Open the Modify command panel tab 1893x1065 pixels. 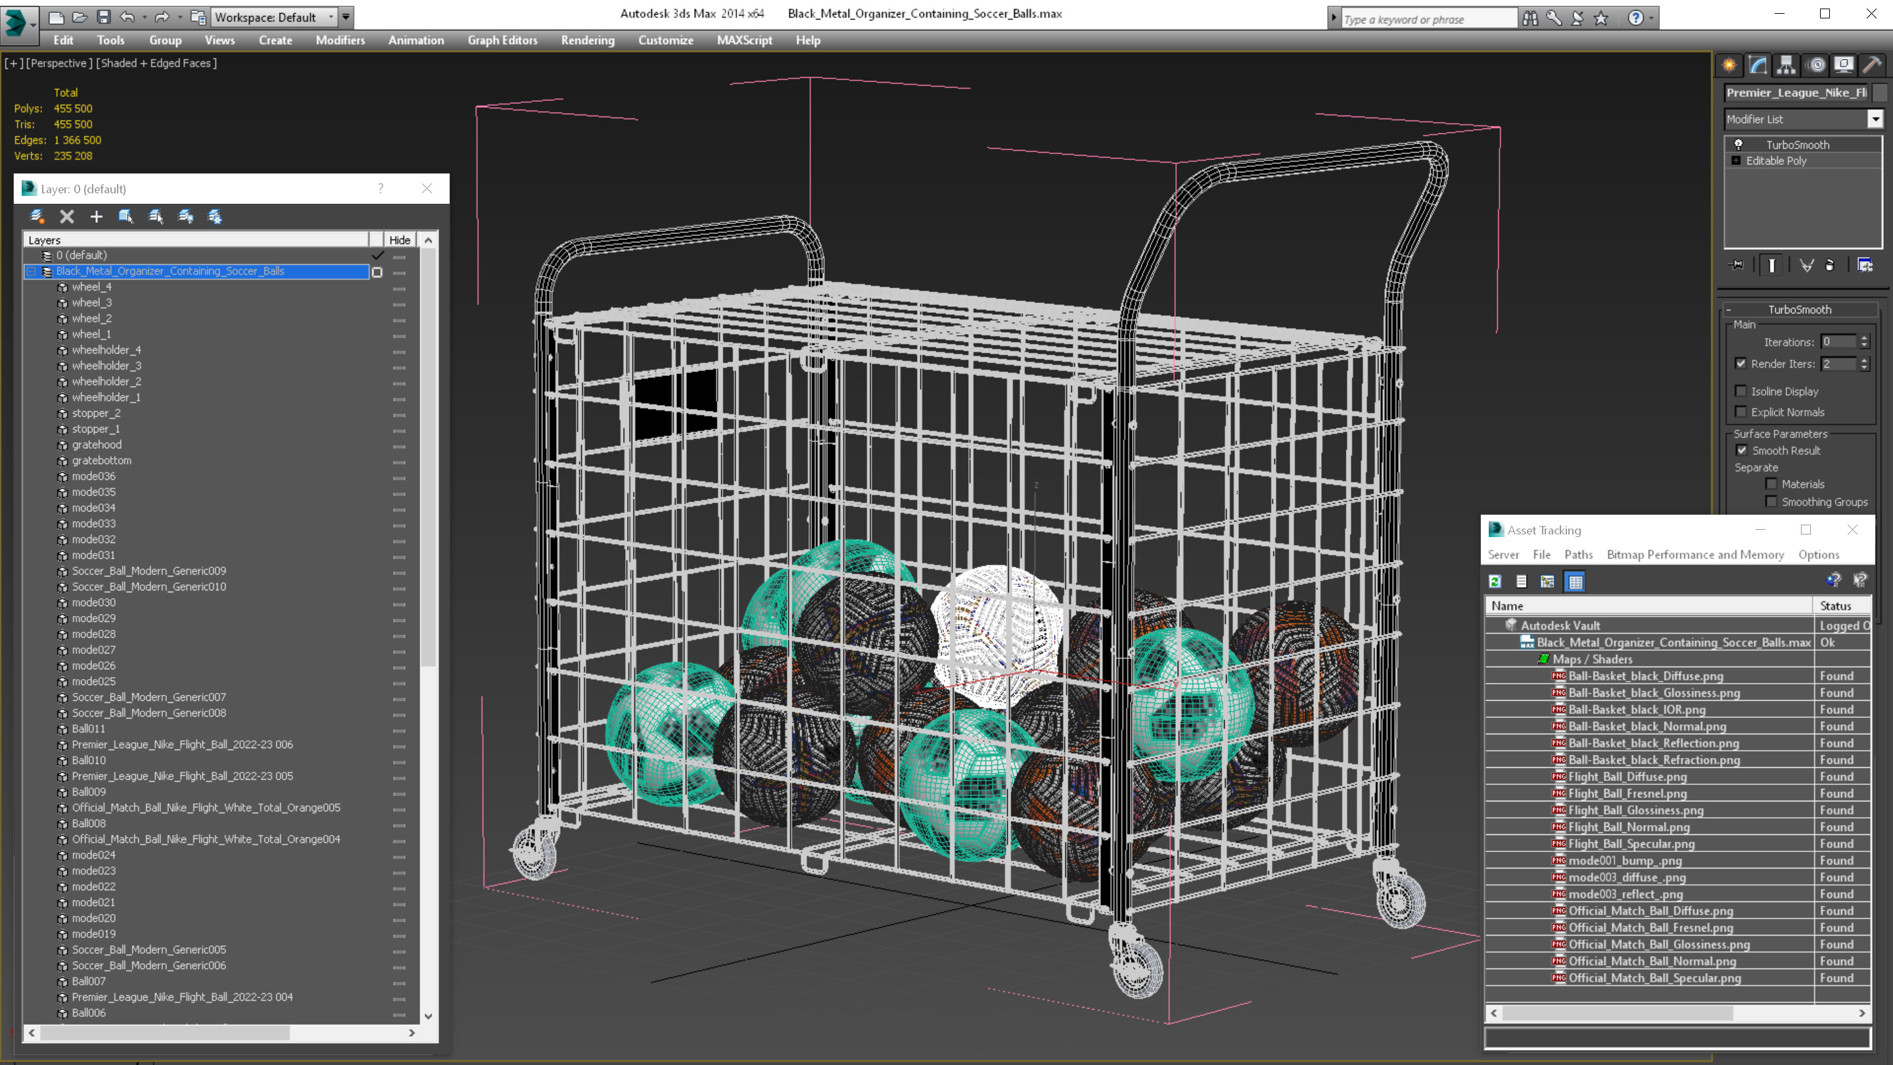[1757, 64]
